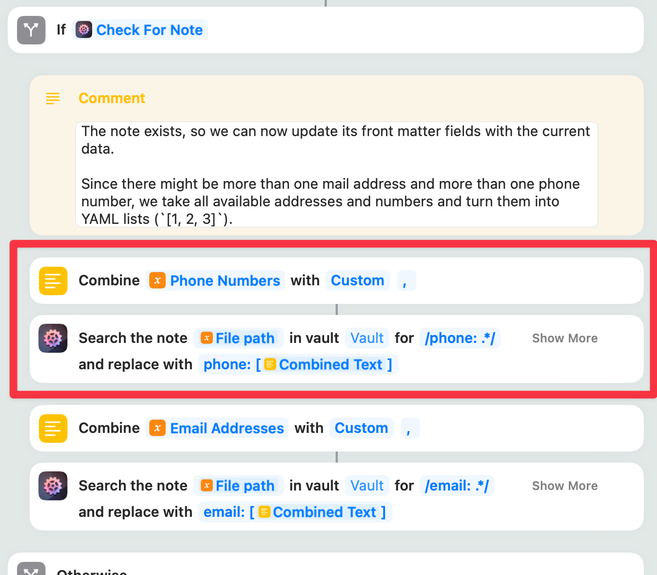Click the Combine Phone Numbers text icon

tap(53, 281)
